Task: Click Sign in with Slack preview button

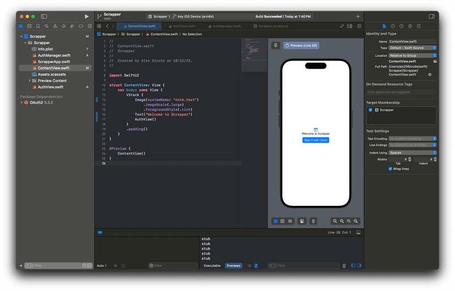Action: [x=315, y=140]
